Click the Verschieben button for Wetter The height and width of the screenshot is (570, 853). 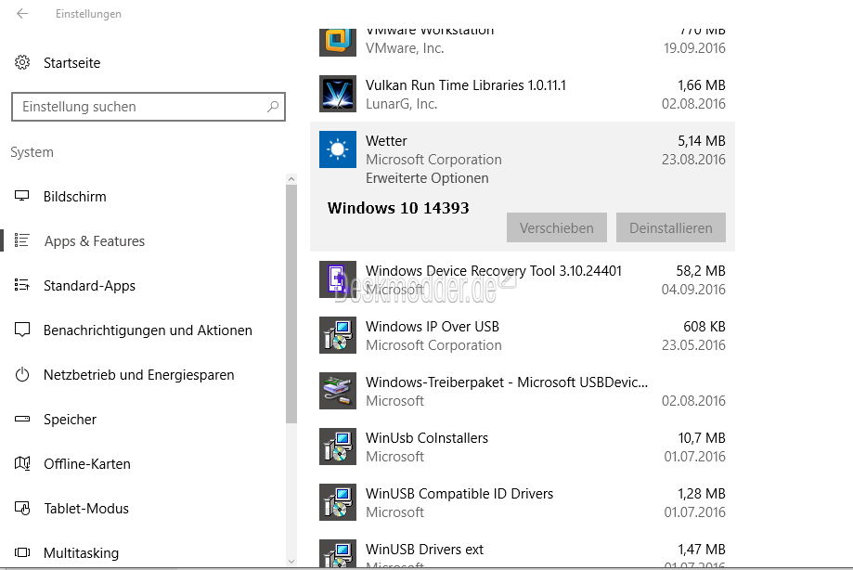click(x=557, y=227)
